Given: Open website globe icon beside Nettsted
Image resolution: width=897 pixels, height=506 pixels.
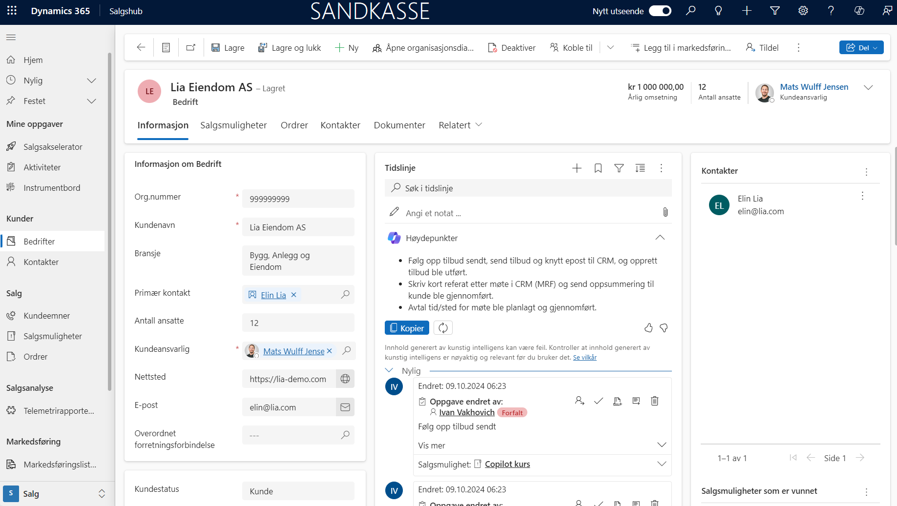Looking at the screenshot, I should coord(345,379).
